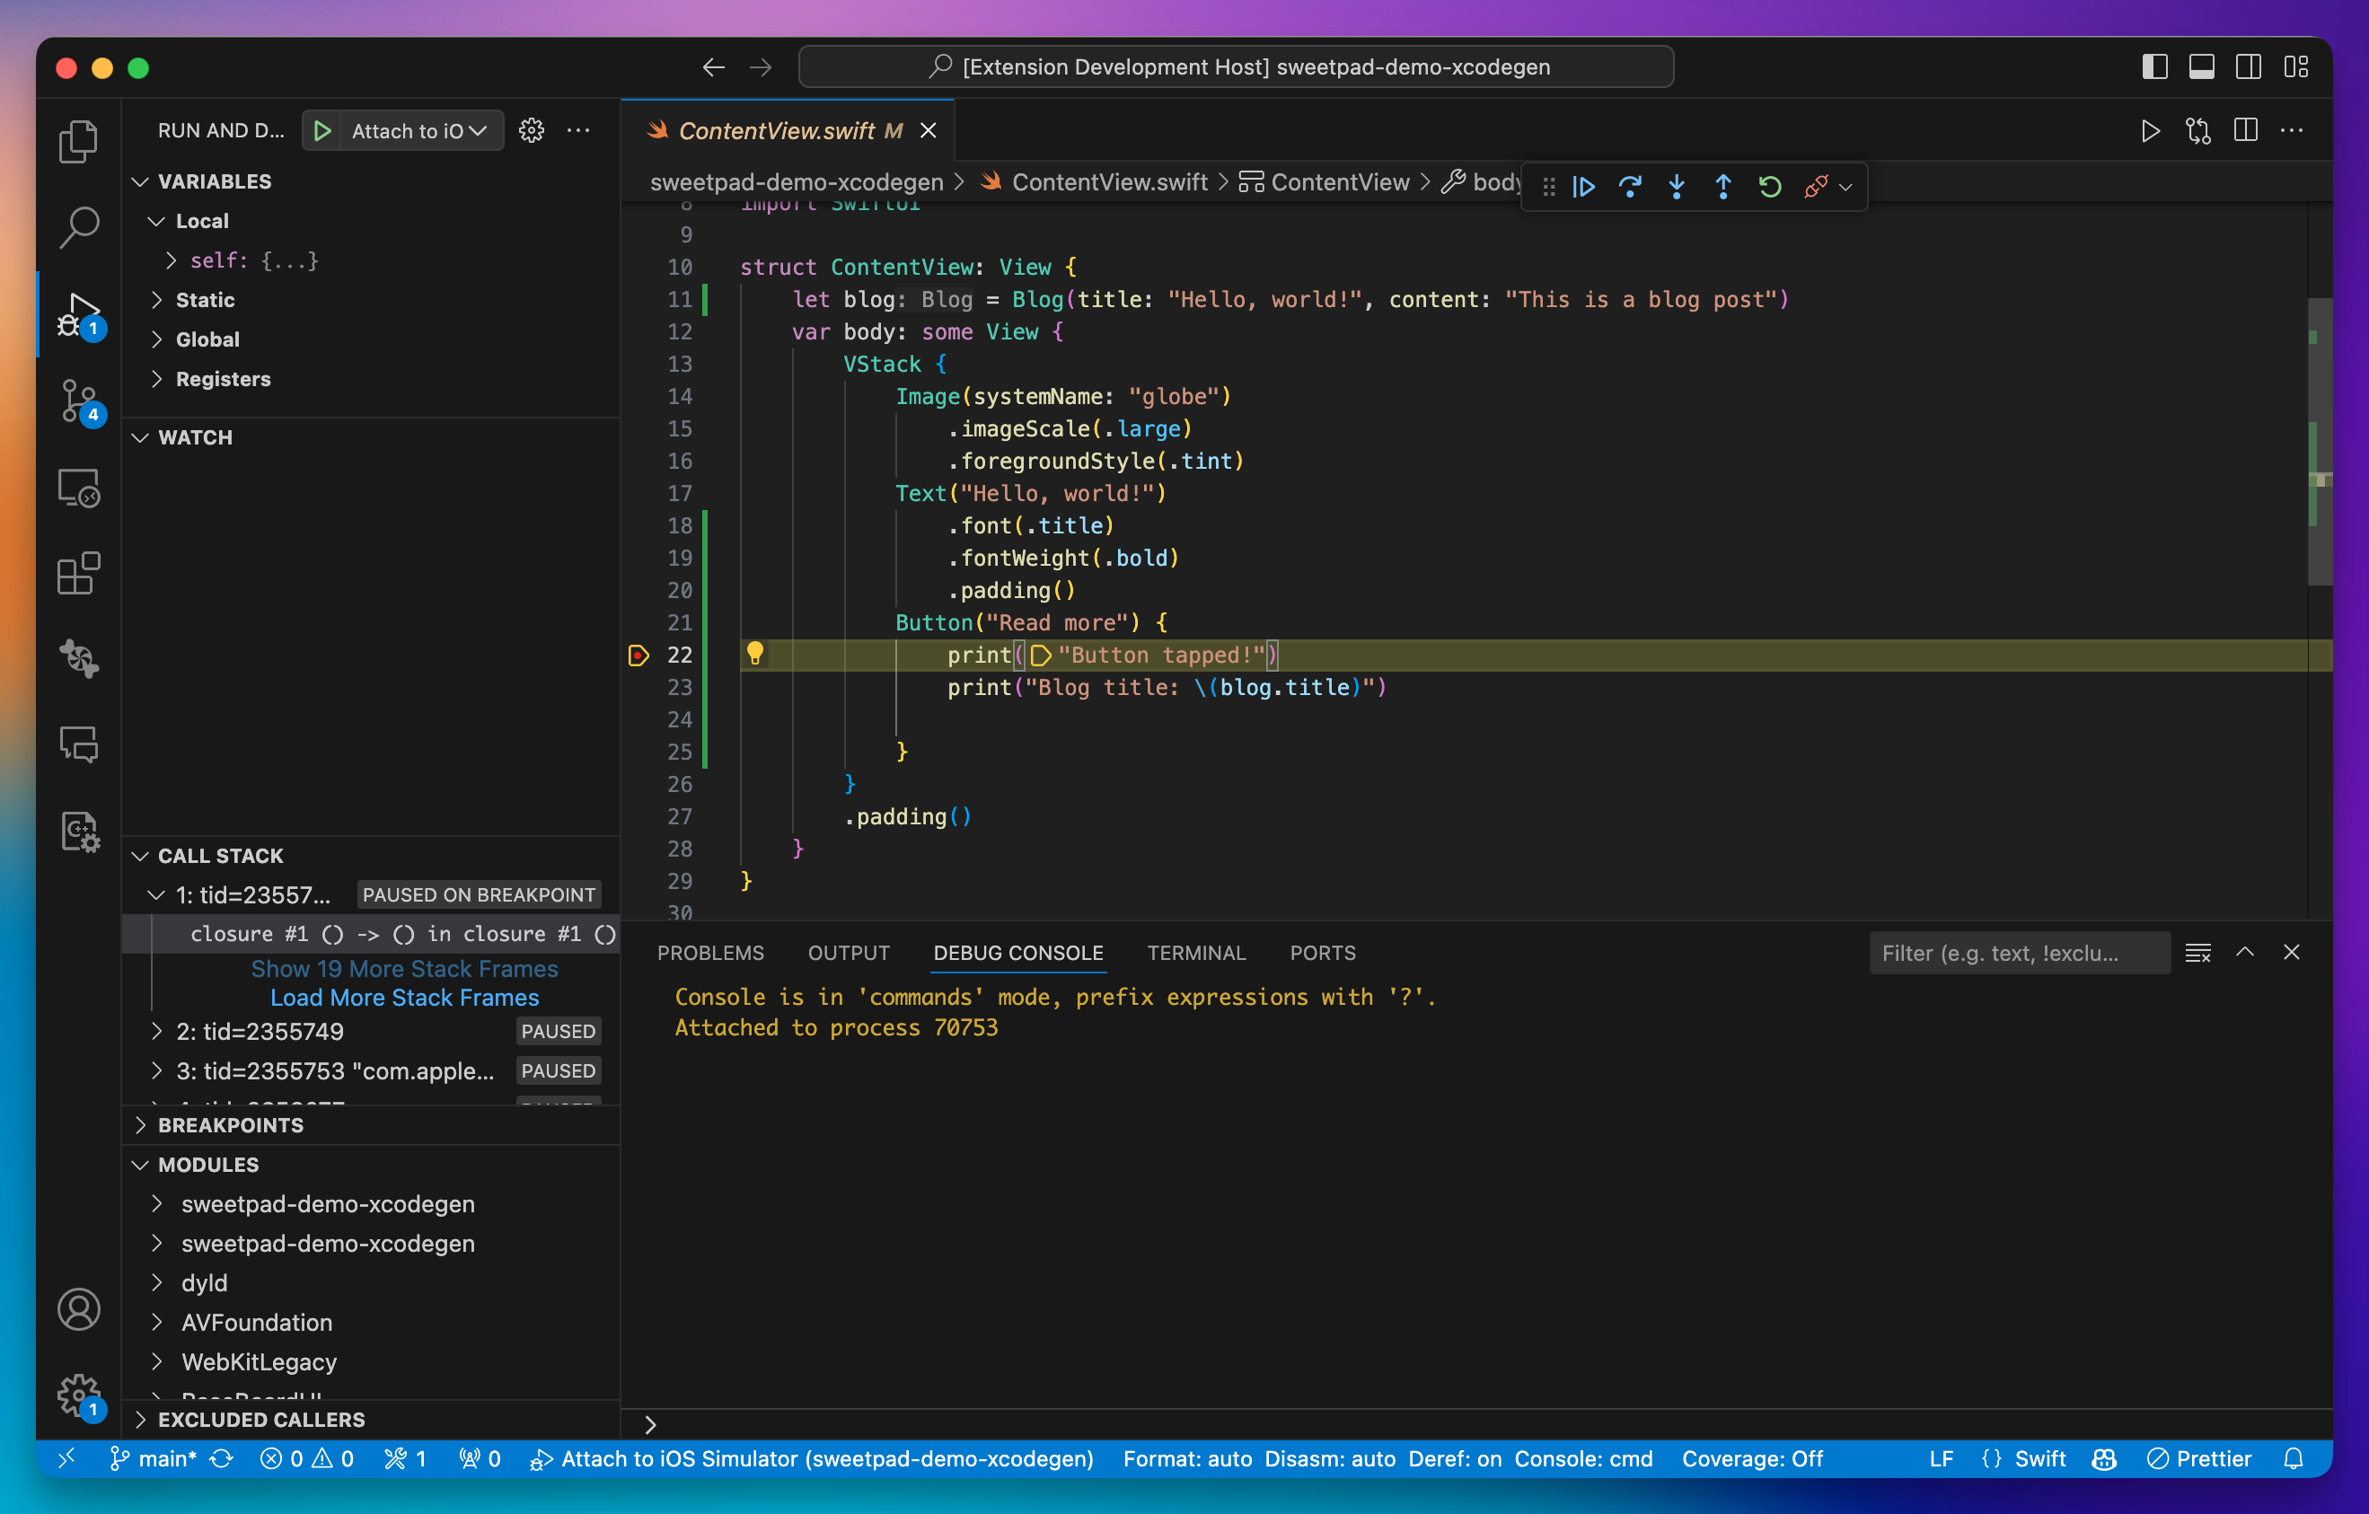Image resolution: width=2369 pixels, height=1514 pixels.
Task: Clear the Debug Console output
Action: (x=2197, y=952)
